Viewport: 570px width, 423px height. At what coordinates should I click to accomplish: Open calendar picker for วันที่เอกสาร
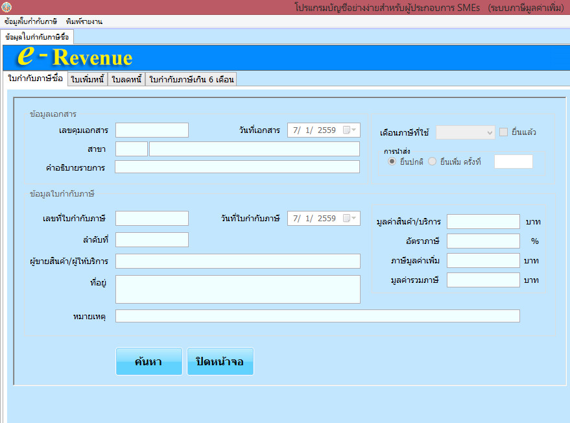pyautogui.click(x=350, y=130)
